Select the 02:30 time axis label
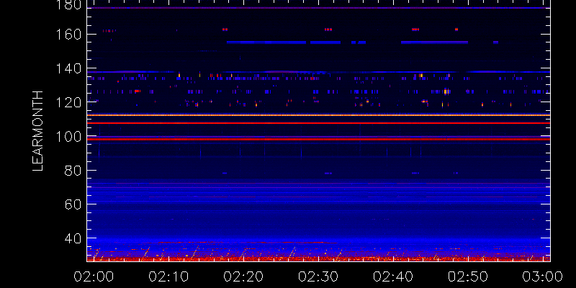This screenshot has width=576, height=288. click(318, 276)
